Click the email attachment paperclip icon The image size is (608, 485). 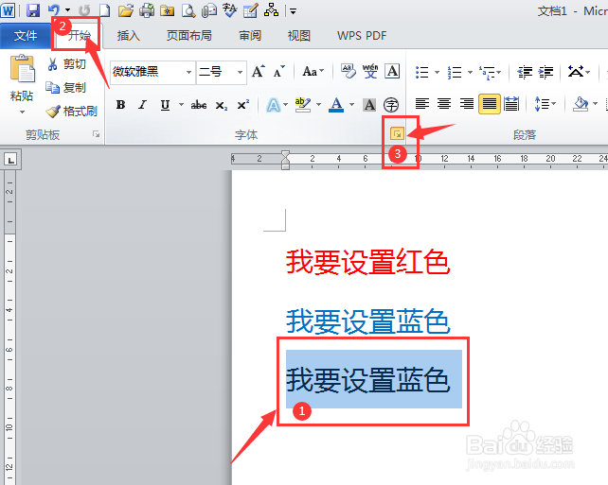tap(209, 10)
